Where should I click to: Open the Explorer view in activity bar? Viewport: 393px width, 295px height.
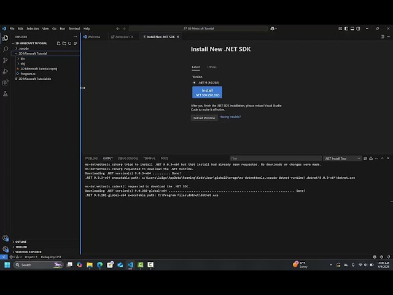[x=6, y=38]
